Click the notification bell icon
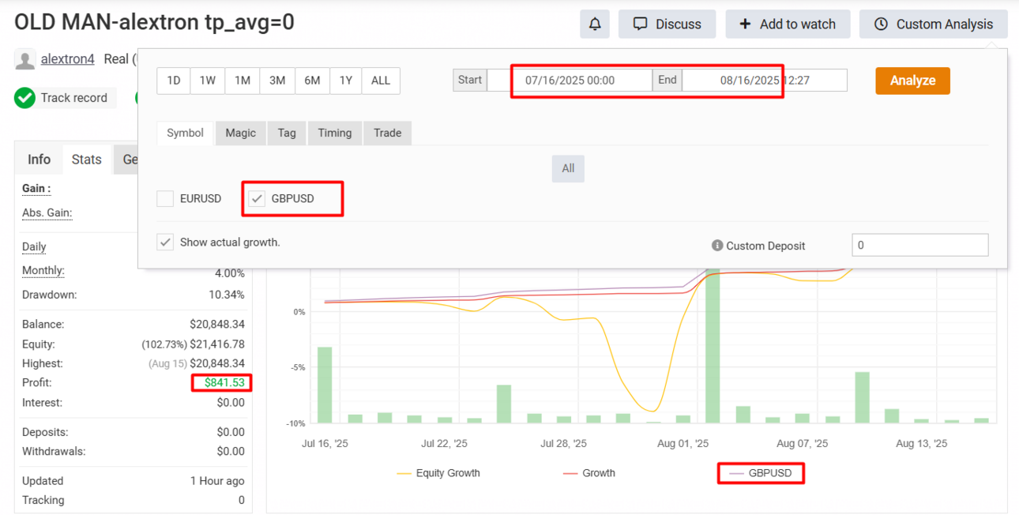Screen dimensions: 1019x515 click(595, 24)
